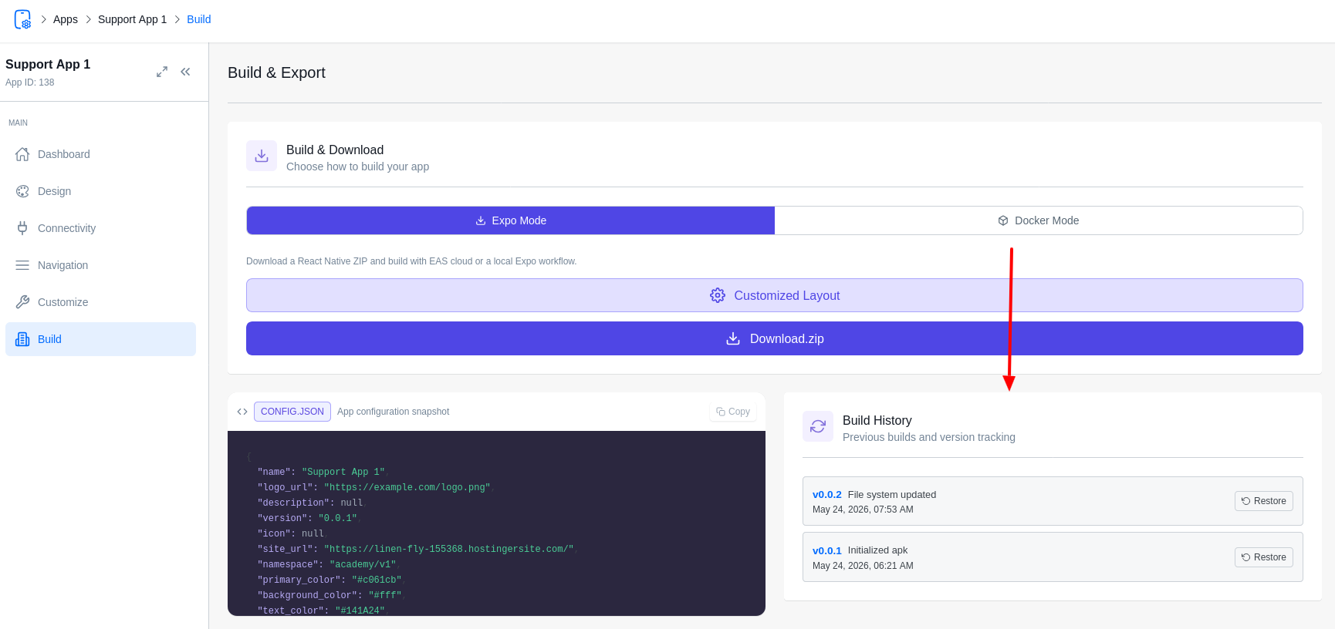Image resolution: width=1335 pixels, height=629 pixels.
Task: Open Navigation settings
Action: (100, 265)
